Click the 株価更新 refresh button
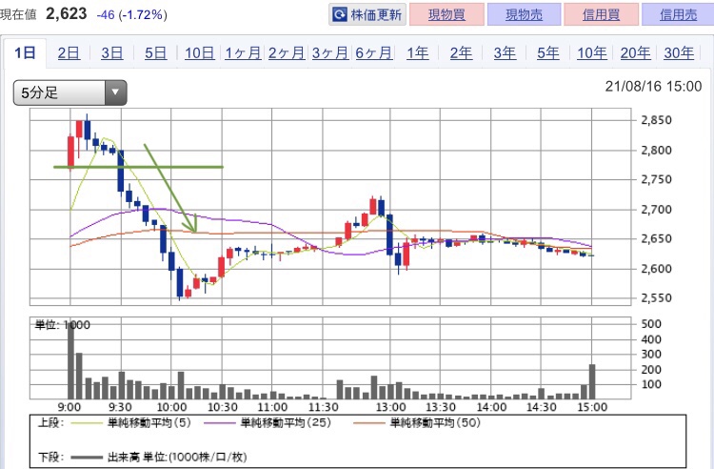This screenshot has width=714, height=469. [x=367, y=14]
